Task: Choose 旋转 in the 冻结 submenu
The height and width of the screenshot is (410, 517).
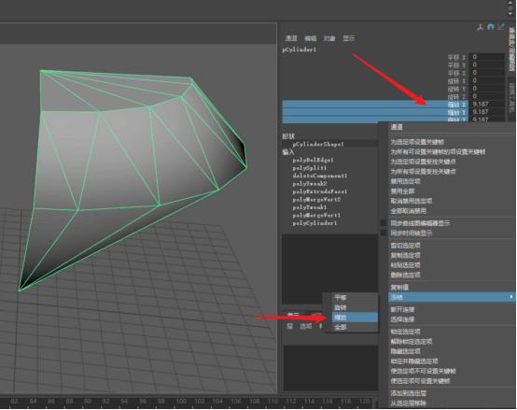Action: (341, 308)
